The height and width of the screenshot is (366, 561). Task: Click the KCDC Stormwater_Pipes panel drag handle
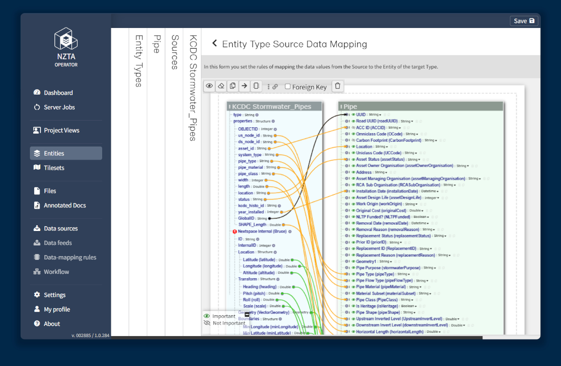coord(230,107)
